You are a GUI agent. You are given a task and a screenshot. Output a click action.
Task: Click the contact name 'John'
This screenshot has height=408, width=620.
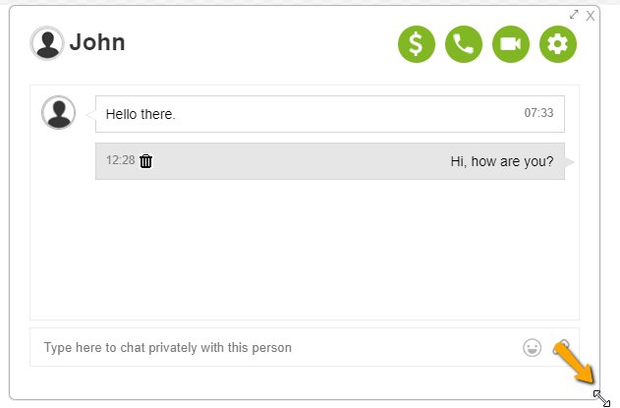point(97,43)
